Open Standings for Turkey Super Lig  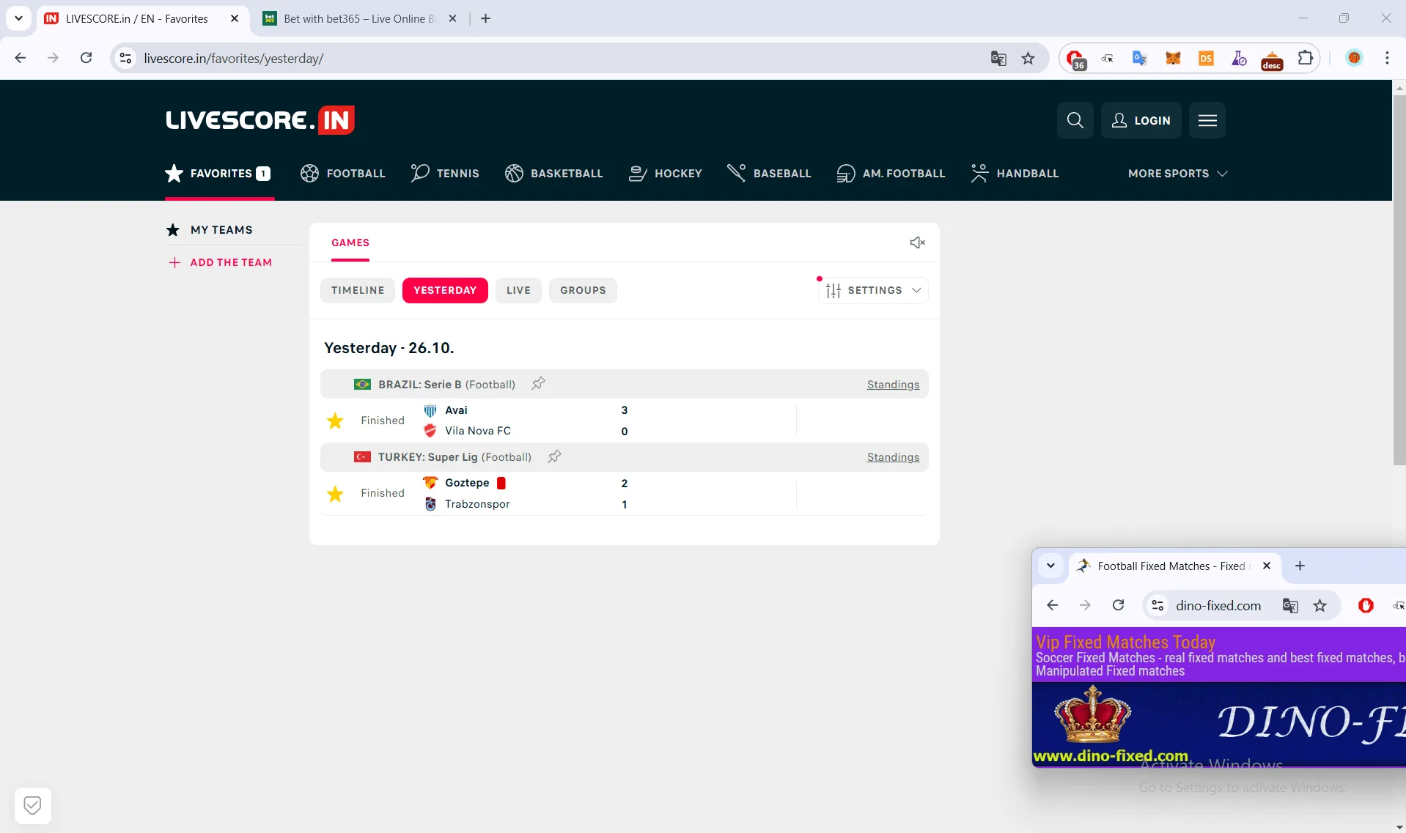893,457
